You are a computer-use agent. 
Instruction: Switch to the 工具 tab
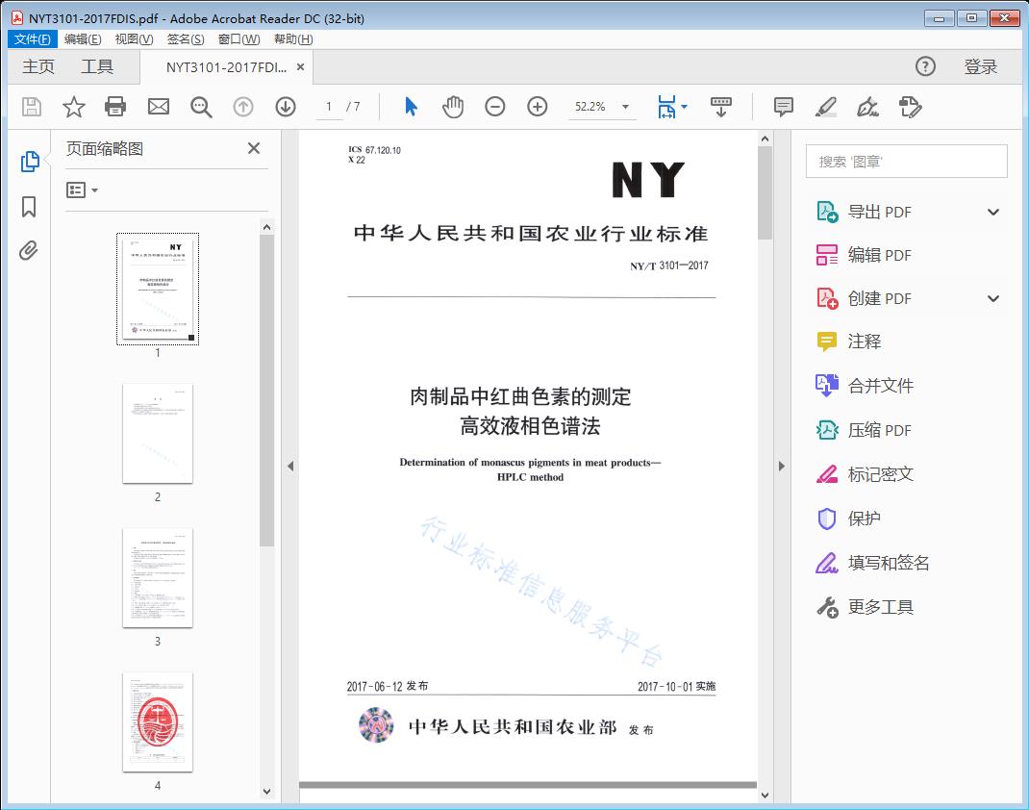click(97, 66)
